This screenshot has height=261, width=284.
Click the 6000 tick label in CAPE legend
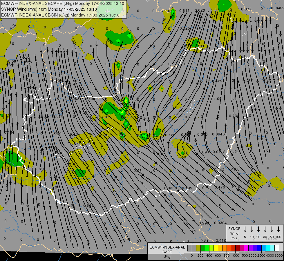pos(279,255)
